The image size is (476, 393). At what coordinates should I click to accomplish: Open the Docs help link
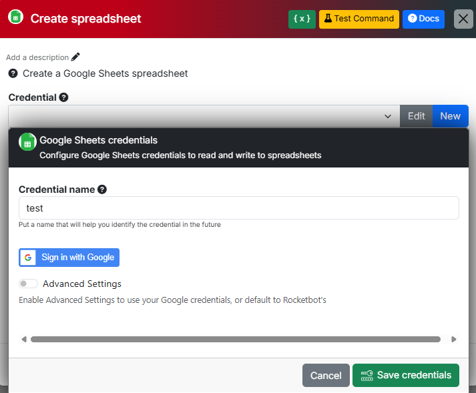[423, 19]
